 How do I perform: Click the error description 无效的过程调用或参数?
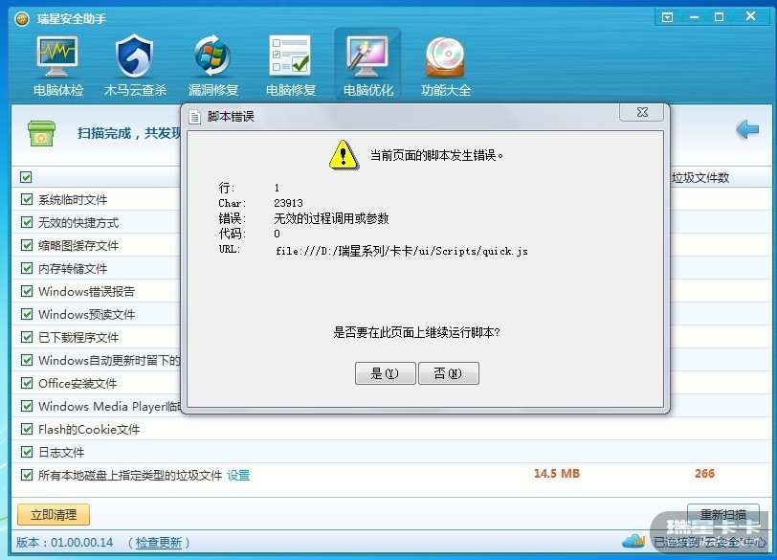(x=331, y=218)
